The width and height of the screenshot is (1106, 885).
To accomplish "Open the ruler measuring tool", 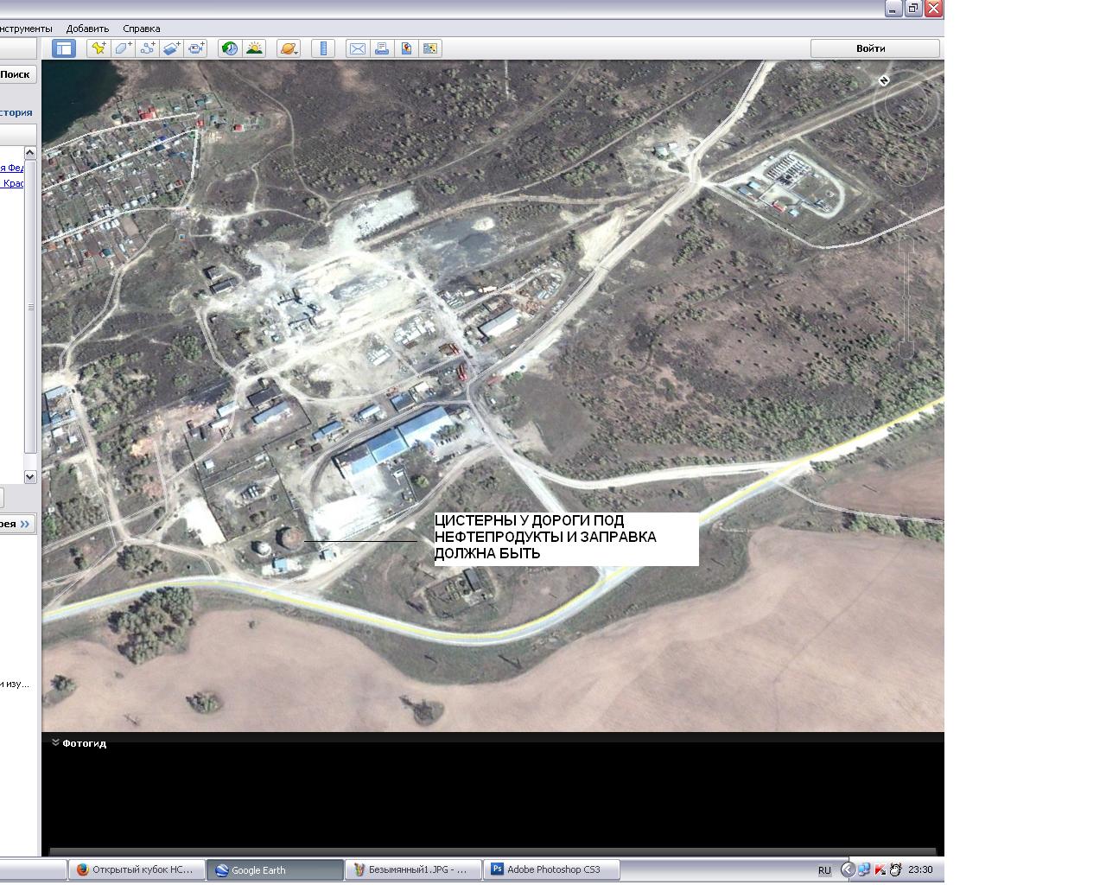I will click(x=323, y=48).
